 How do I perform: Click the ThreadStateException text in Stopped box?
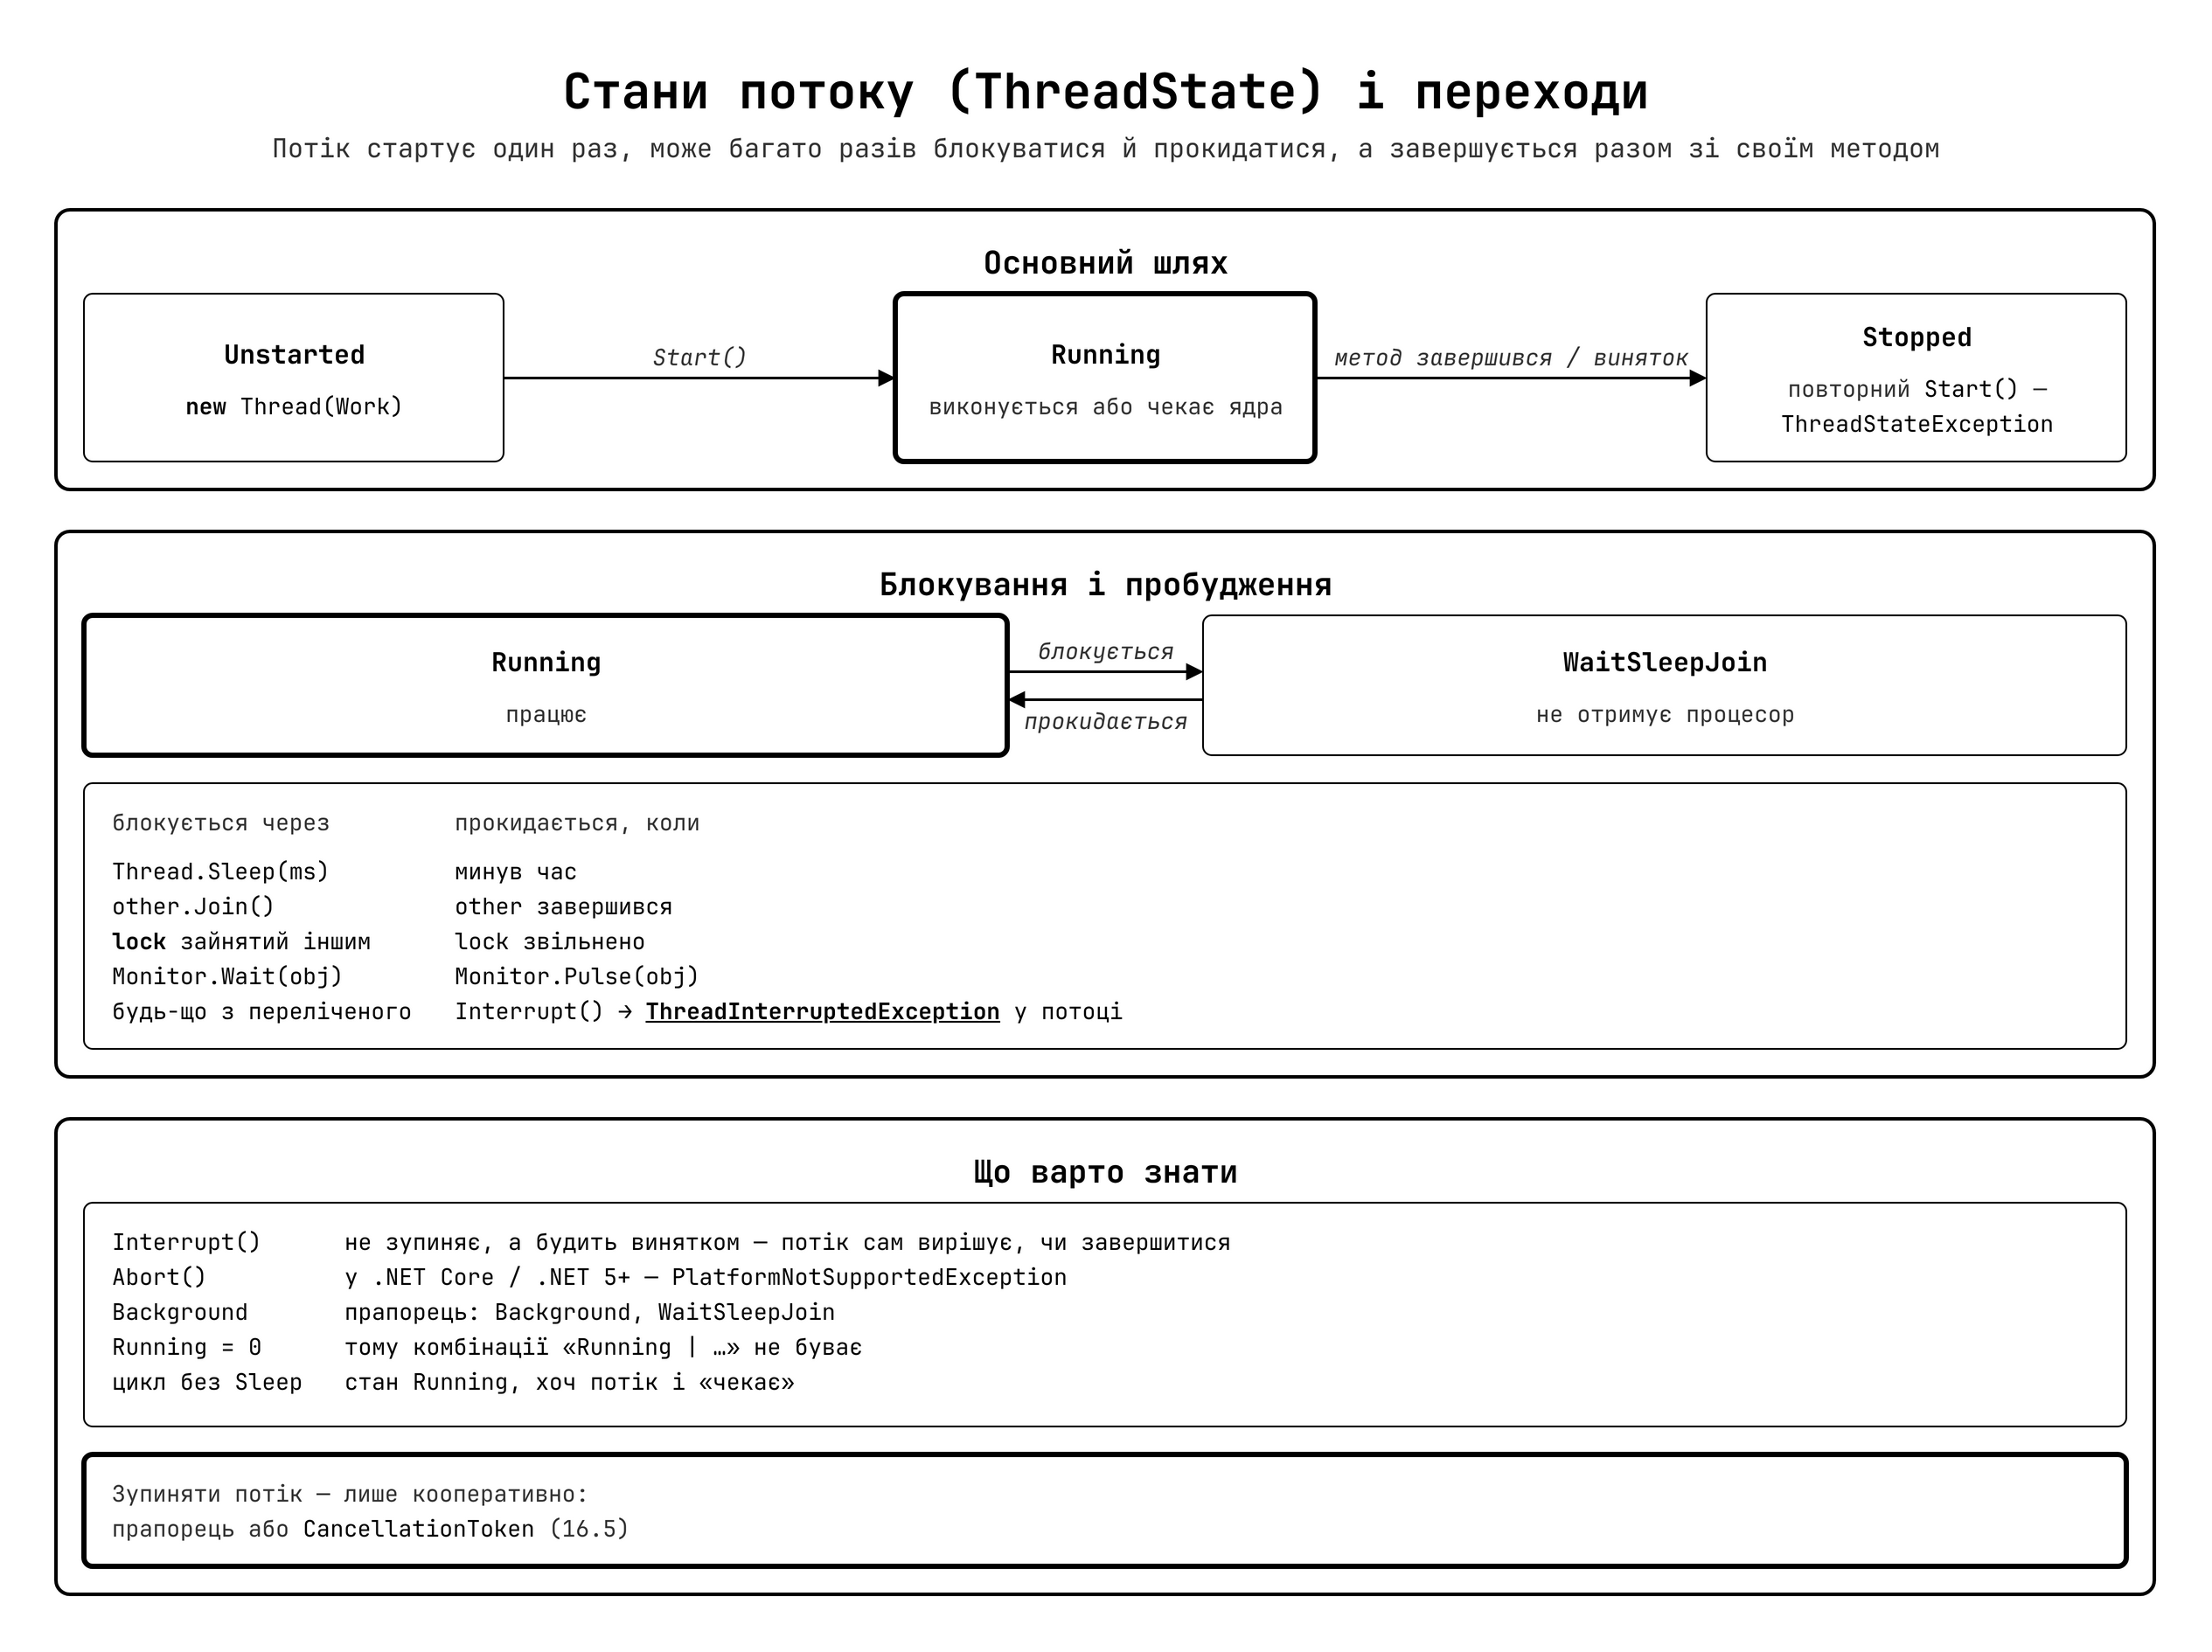tap(1916, 423)
